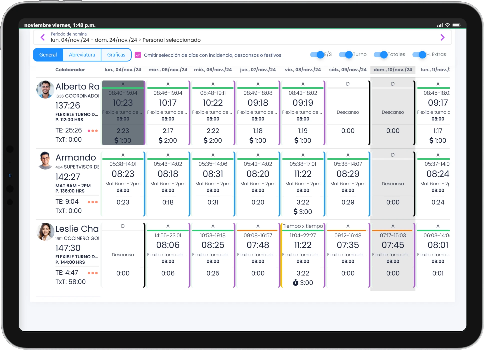This screenshot has width=484, height=350.
Task: Click the dollar icon on Alberto's Tuesday $2:00
Action: pos(160,140)
